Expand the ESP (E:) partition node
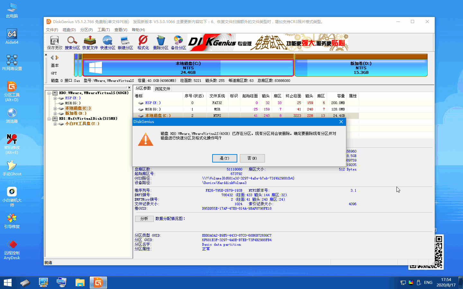Image resolution: width=463 pixels, height=289 pixels. click(x=55, y=98)
